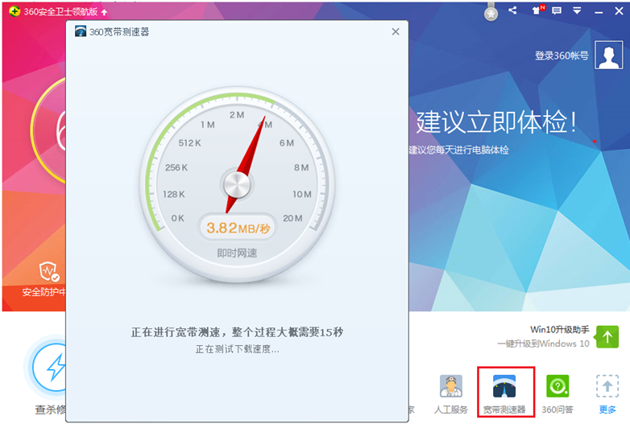Click the upgrade arrow beside 360安全卫士领航版
The height and width of the screenshot is (424, 630).
coord(104,12)
